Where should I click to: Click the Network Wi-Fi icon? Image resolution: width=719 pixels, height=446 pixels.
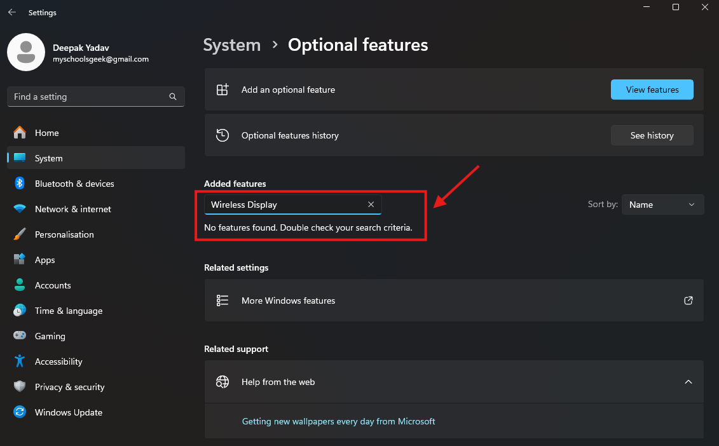coord(20,208)
